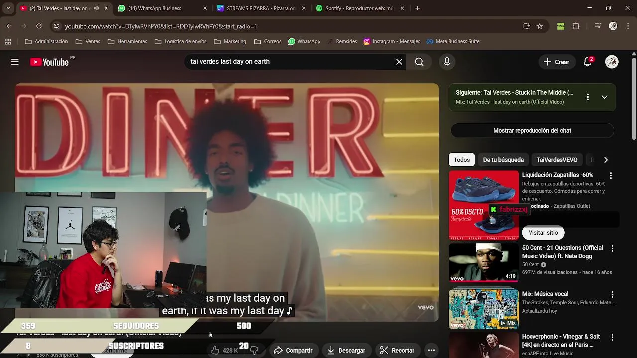Dislike the video with thumbs down
Screen dimensions: 637x358
[254, 350]
